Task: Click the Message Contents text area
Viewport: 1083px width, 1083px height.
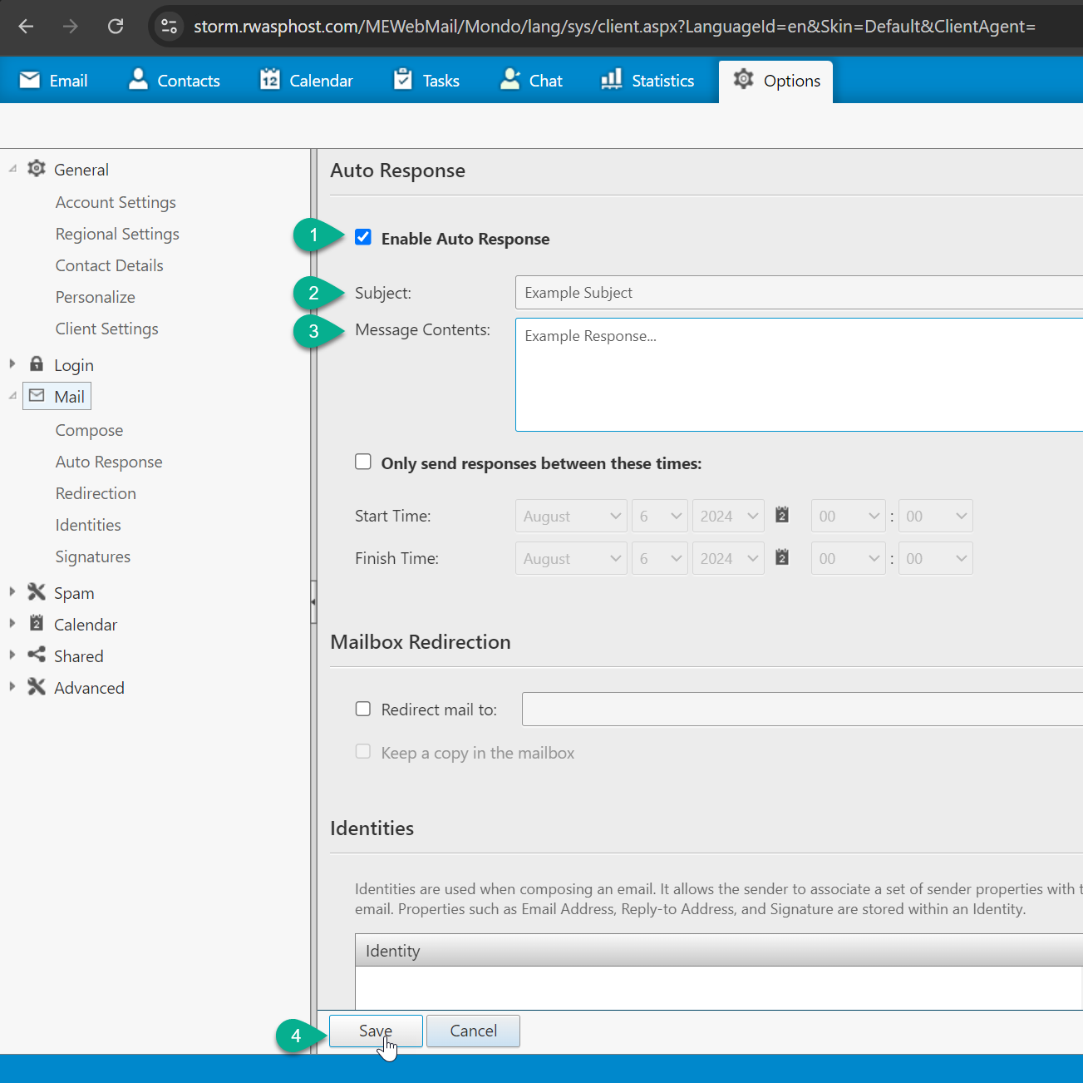Action: pos(799,374)
